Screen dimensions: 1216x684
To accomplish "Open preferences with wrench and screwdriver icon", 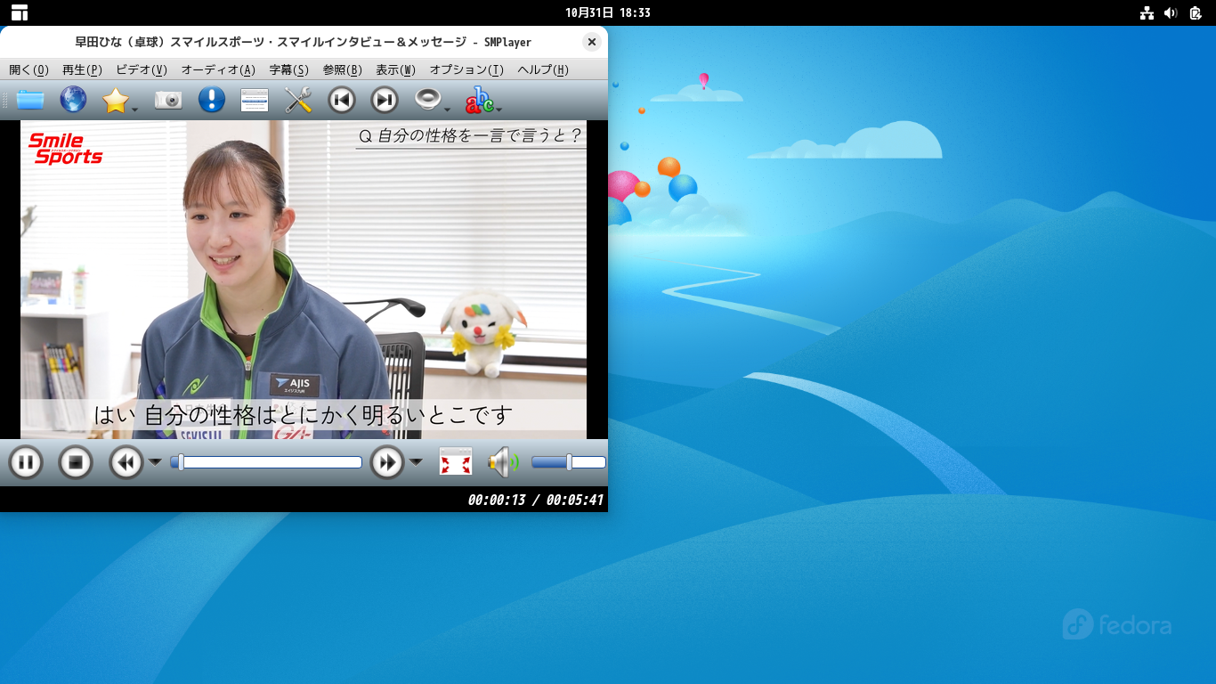I will [x=298, y=100].
